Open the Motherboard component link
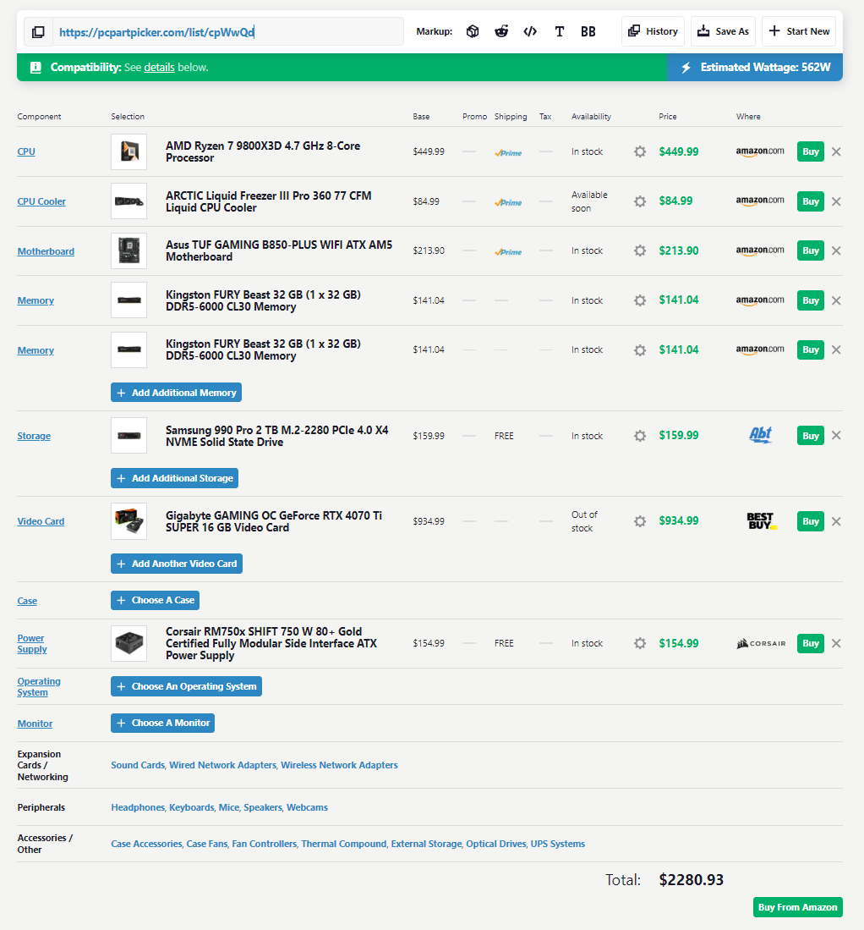 tap(46, 251)
